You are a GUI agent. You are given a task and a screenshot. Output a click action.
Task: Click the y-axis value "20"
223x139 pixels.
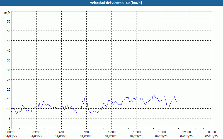tap(9, 89)
